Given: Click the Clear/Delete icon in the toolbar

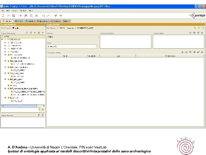Looking at the screenshot, I should (37, 15).
